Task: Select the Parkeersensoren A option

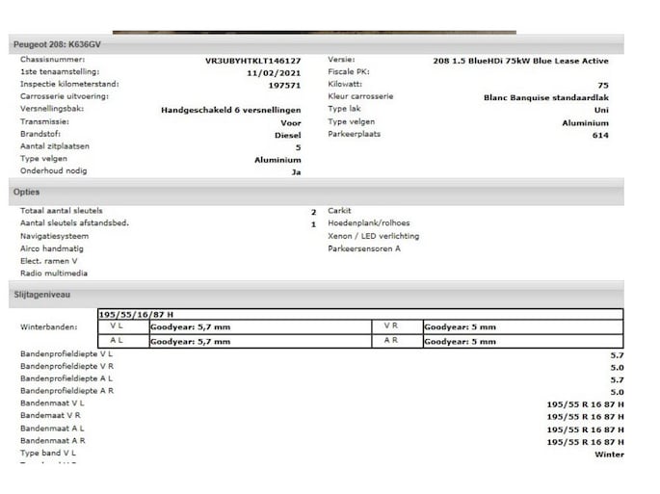Action: pyautogui.click(x=363, y=248)
